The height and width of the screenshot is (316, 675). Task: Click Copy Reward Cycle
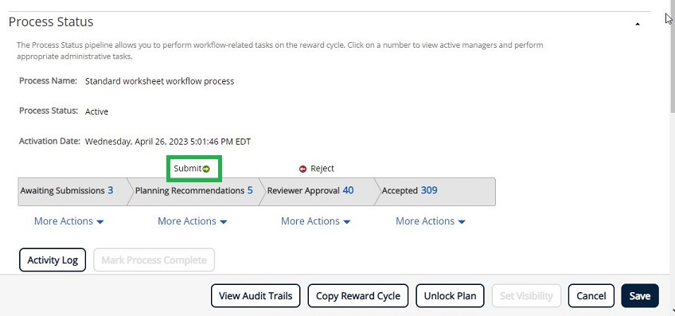(358, 296)
